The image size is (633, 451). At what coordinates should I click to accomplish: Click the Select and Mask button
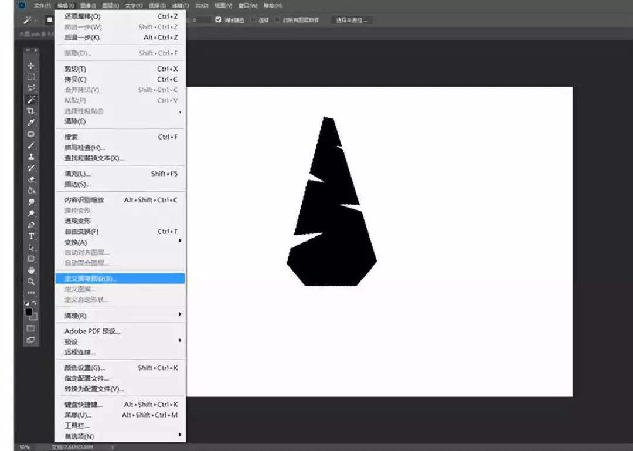tap(352, 20)
